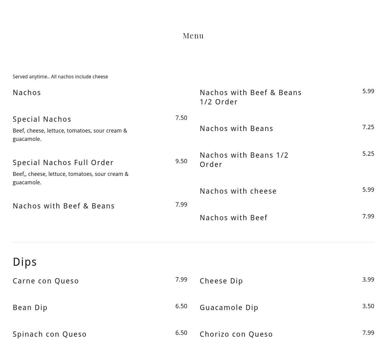Select Carne con Queso dip

[x=46, y=281]
